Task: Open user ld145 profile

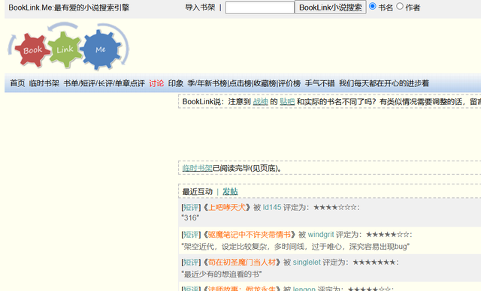Action: click(272, 208)
